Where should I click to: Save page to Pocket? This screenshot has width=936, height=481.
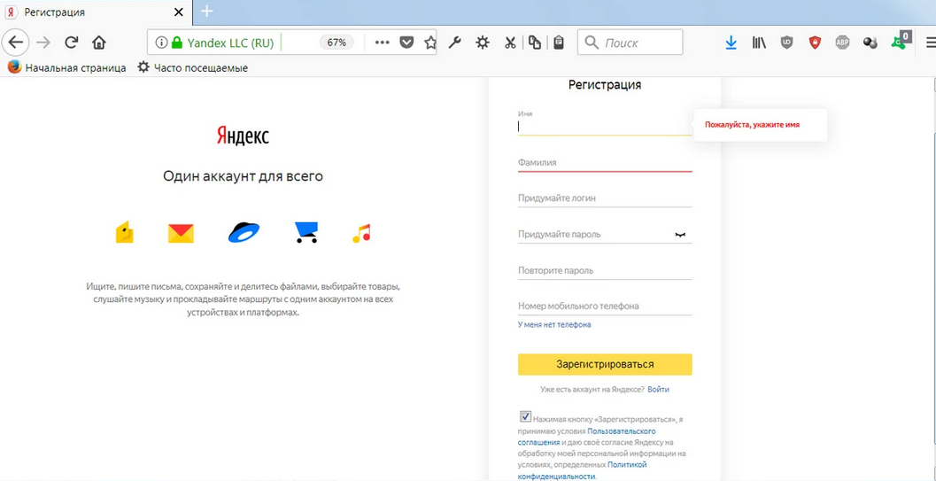point(406,43)
